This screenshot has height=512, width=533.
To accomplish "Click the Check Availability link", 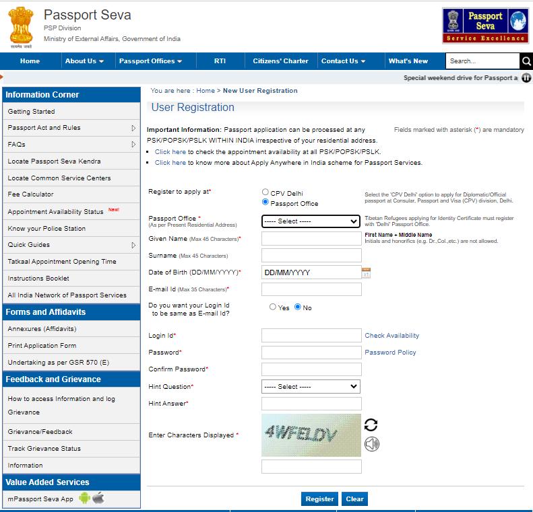I will (391, 336).
